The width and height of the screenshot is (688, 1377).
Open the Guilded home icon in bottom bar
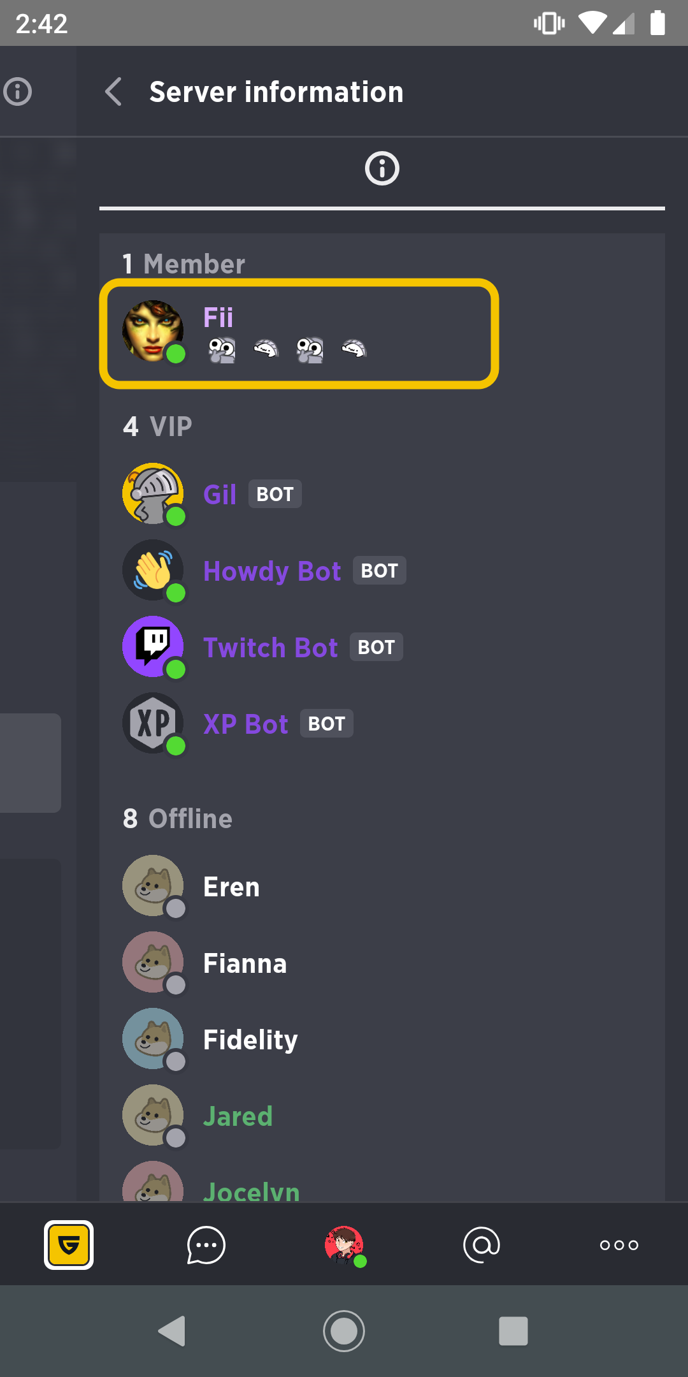(x=69, y=1244)
